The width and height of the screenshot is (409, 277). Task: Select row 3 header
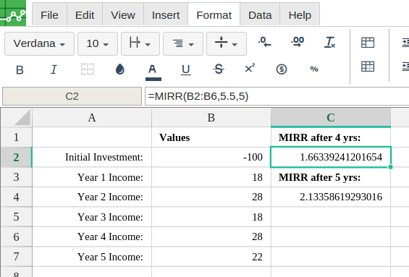pyautogui.click(x=16, y=177)
